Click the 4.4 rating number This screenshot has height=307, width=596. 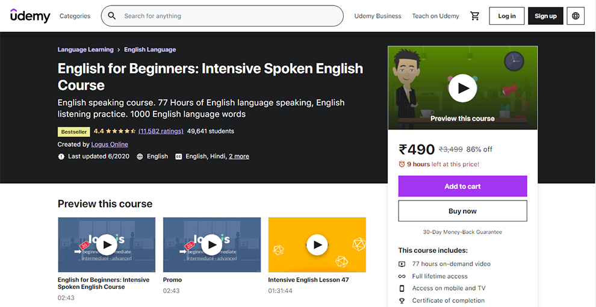99,131
